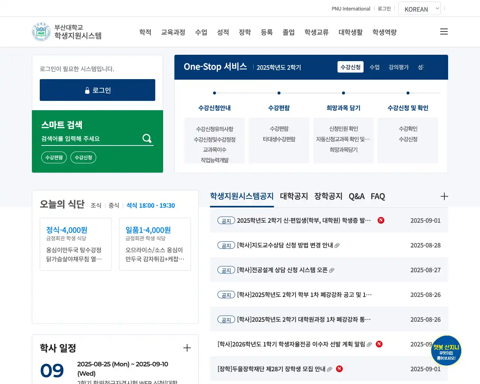Image resolution: width=480 pixels, height=384 pixels.
Task: Open the KOREAN language dropdown
Action: coord(419,9)
